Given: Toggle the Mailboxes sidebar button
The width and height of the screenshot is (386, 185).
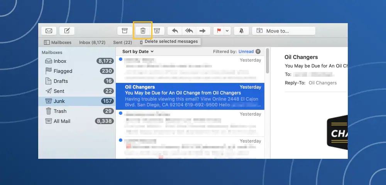Looking at the screenshot, I should tap(58, 42).
